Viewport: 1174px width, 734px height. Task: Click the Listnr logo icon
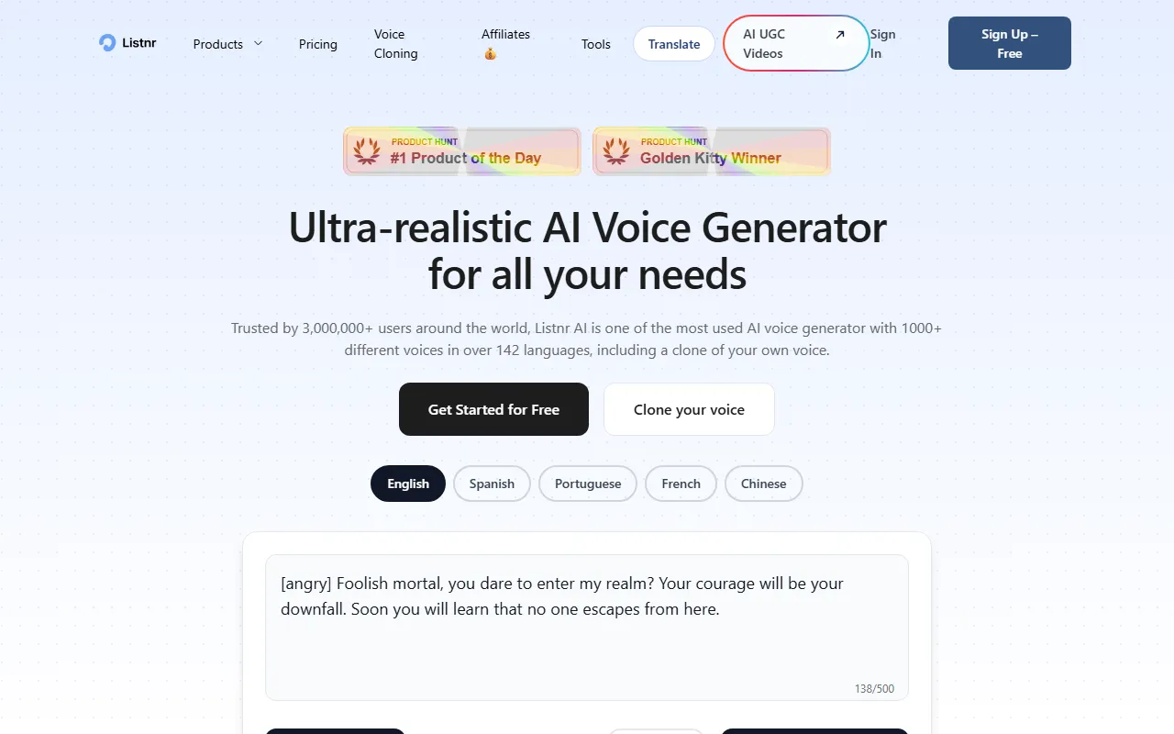107,43
